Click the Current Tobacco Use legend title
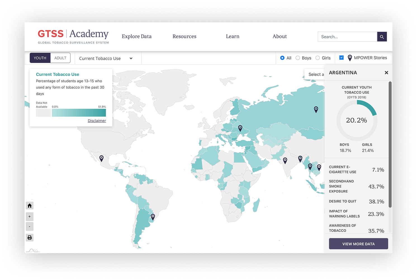The height and width of the screenshot is (280, 417). point(58,74)
